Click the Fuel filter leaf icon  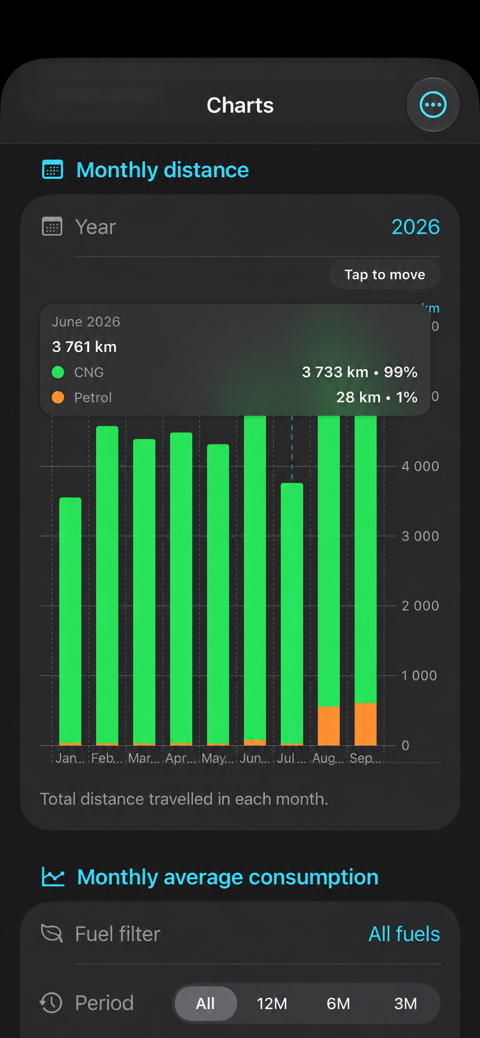click(52, 934)
